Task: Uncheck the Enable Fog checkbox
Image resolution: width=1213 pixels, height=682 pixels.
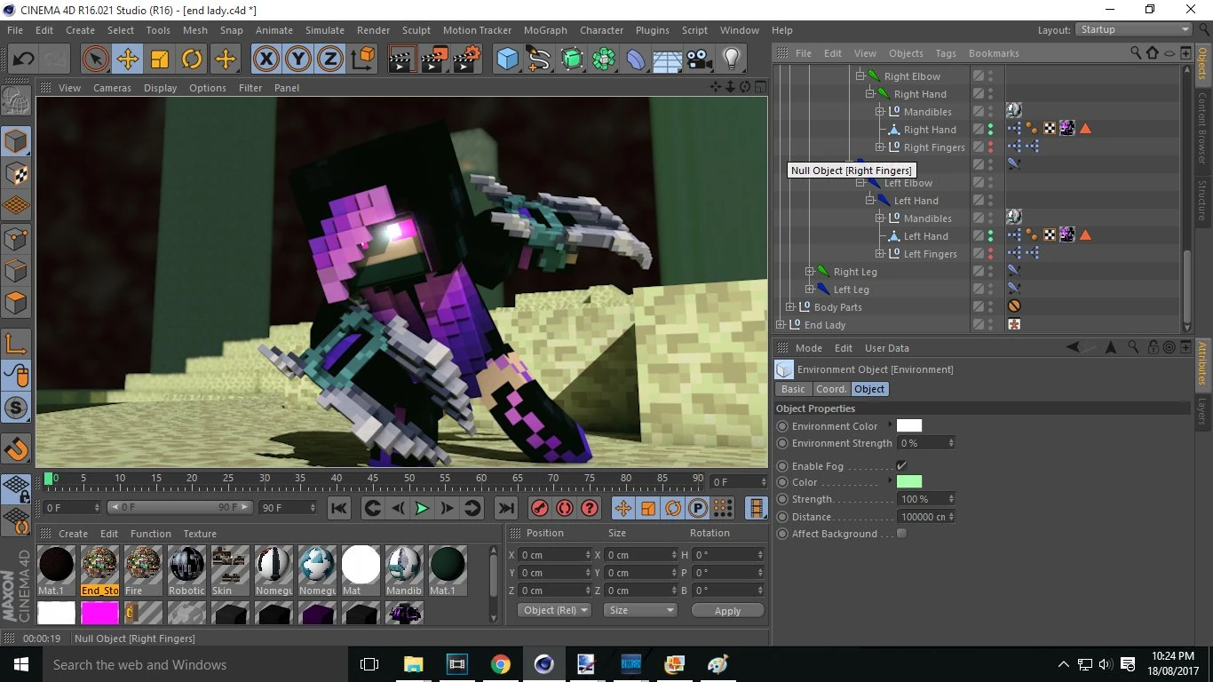Action: click(901, 466)
